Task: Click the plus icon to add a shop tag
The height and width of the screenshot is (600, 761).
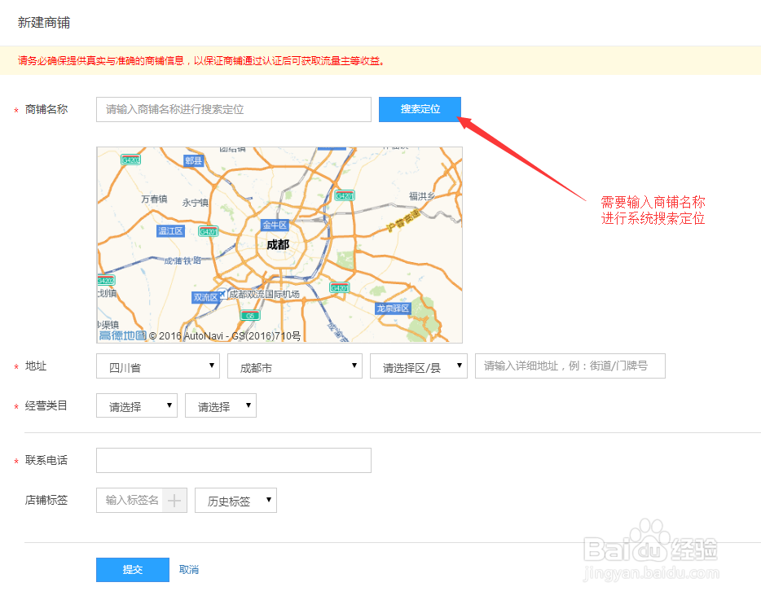Action: point(175,500)
